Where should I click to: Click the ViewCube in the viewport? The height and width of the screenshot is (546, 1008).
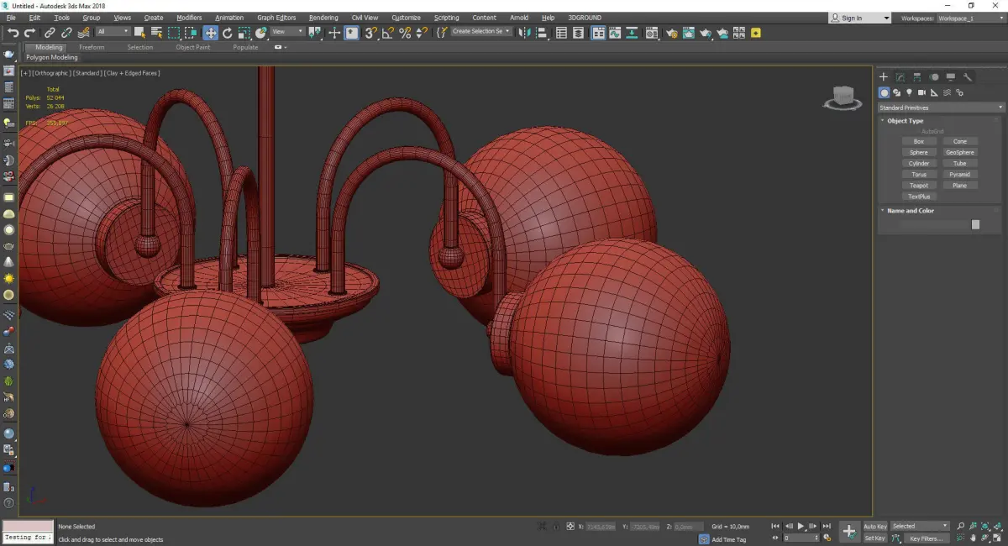point(843,97)
